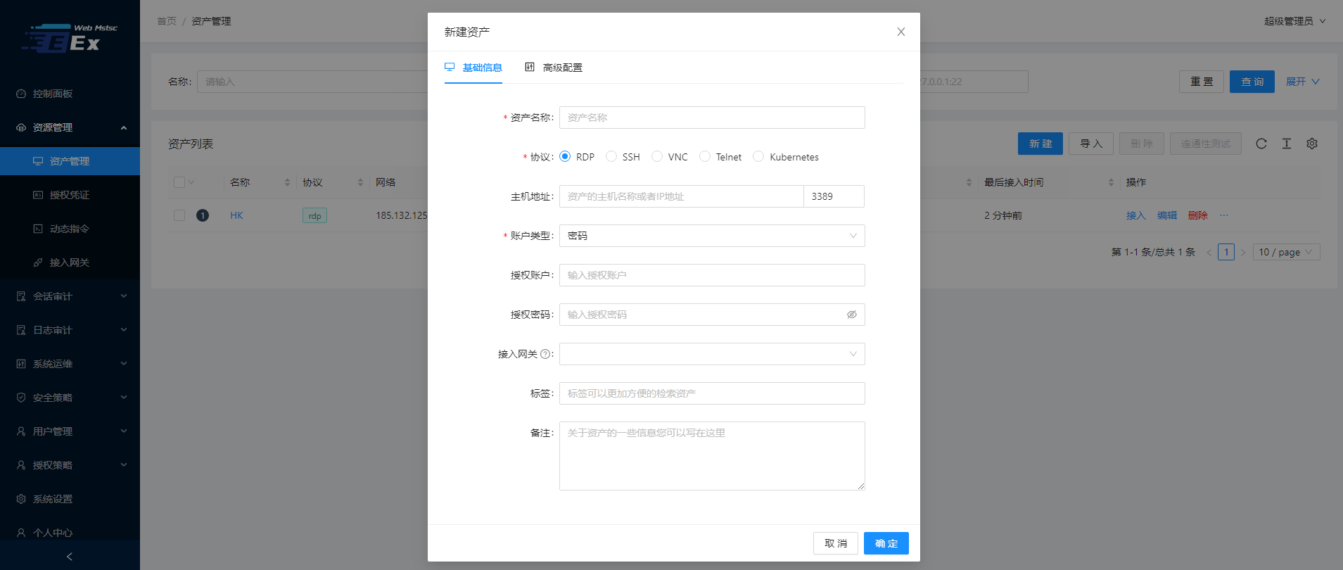Click the 授权策略 icon in sidebar
Screen dimensions: 1343x570
pos(21,465)
